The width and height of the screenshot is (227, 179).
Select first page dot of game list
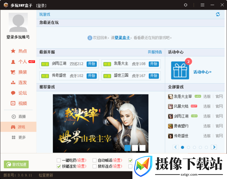click(x=182, y=147)
